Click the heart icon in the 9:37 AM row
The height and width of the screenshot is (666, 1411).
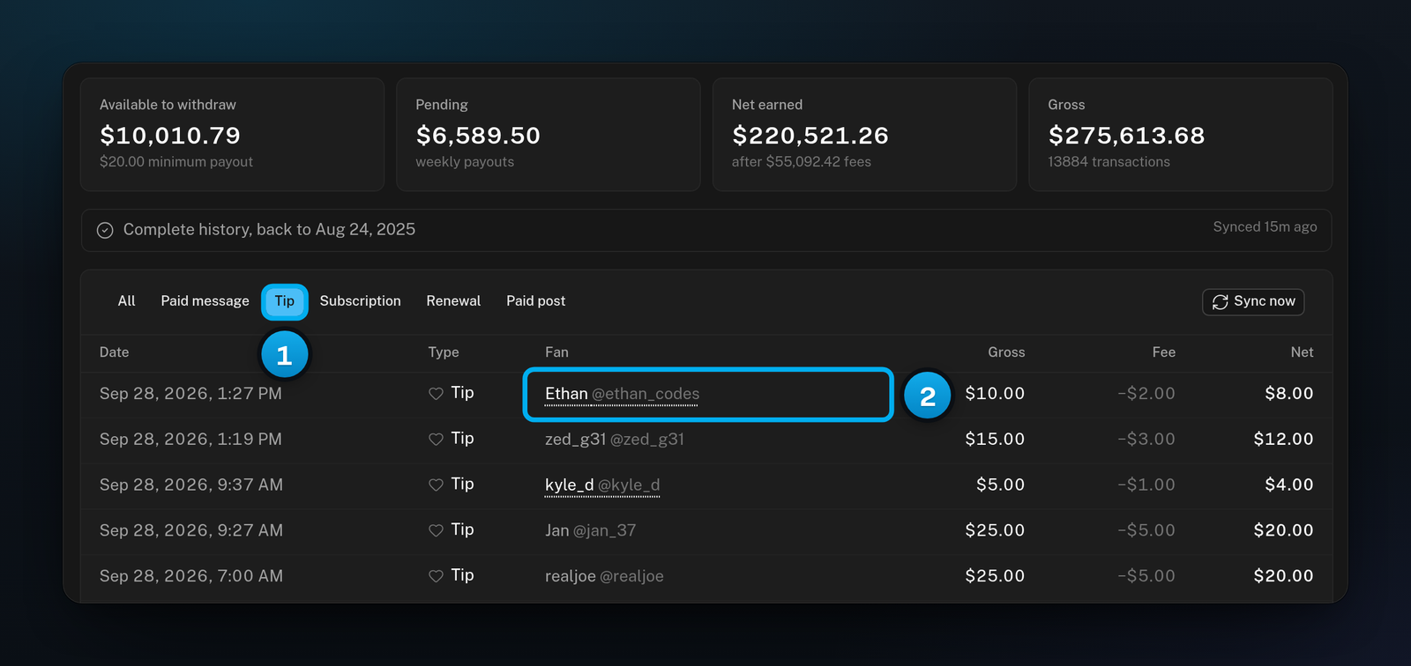[x=436, y=485]
